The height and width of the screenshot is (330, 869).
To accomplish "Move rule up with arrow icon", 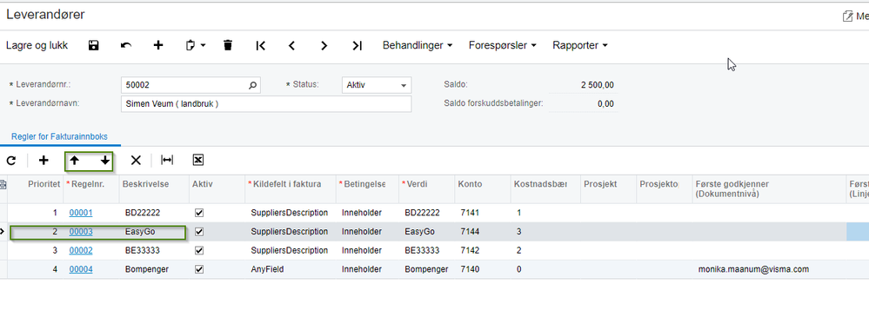I will click(74, 161).
